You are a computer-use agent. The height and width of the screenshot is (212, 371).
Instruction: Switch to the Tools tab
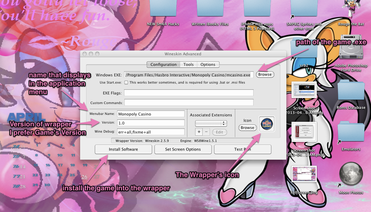click(x=188, y=64)
